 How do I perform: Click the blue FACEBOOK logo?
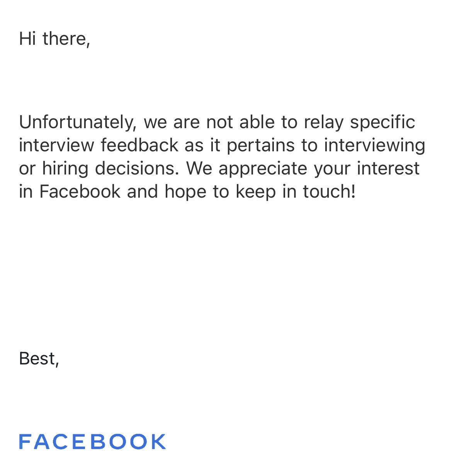(x=92, y=442)
